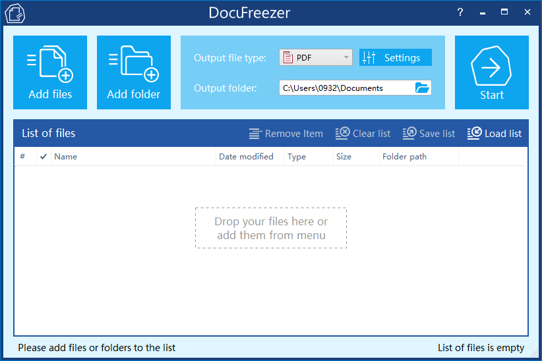
Task: Expand the Output file type dropdown
Action: point(347,58)
